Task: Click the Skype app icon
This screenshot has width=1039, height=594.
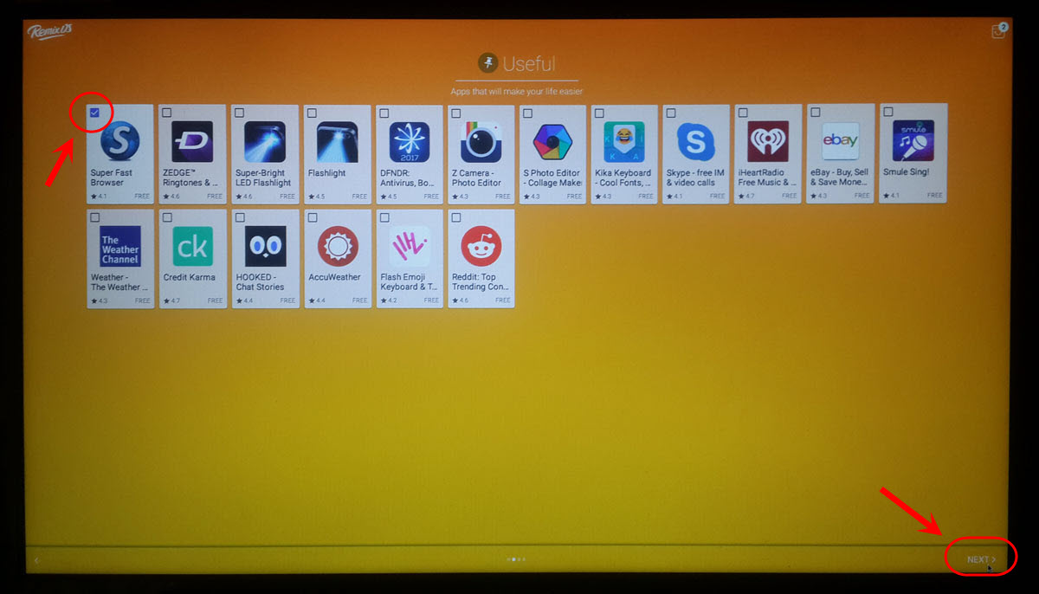Action: (696, 142)
